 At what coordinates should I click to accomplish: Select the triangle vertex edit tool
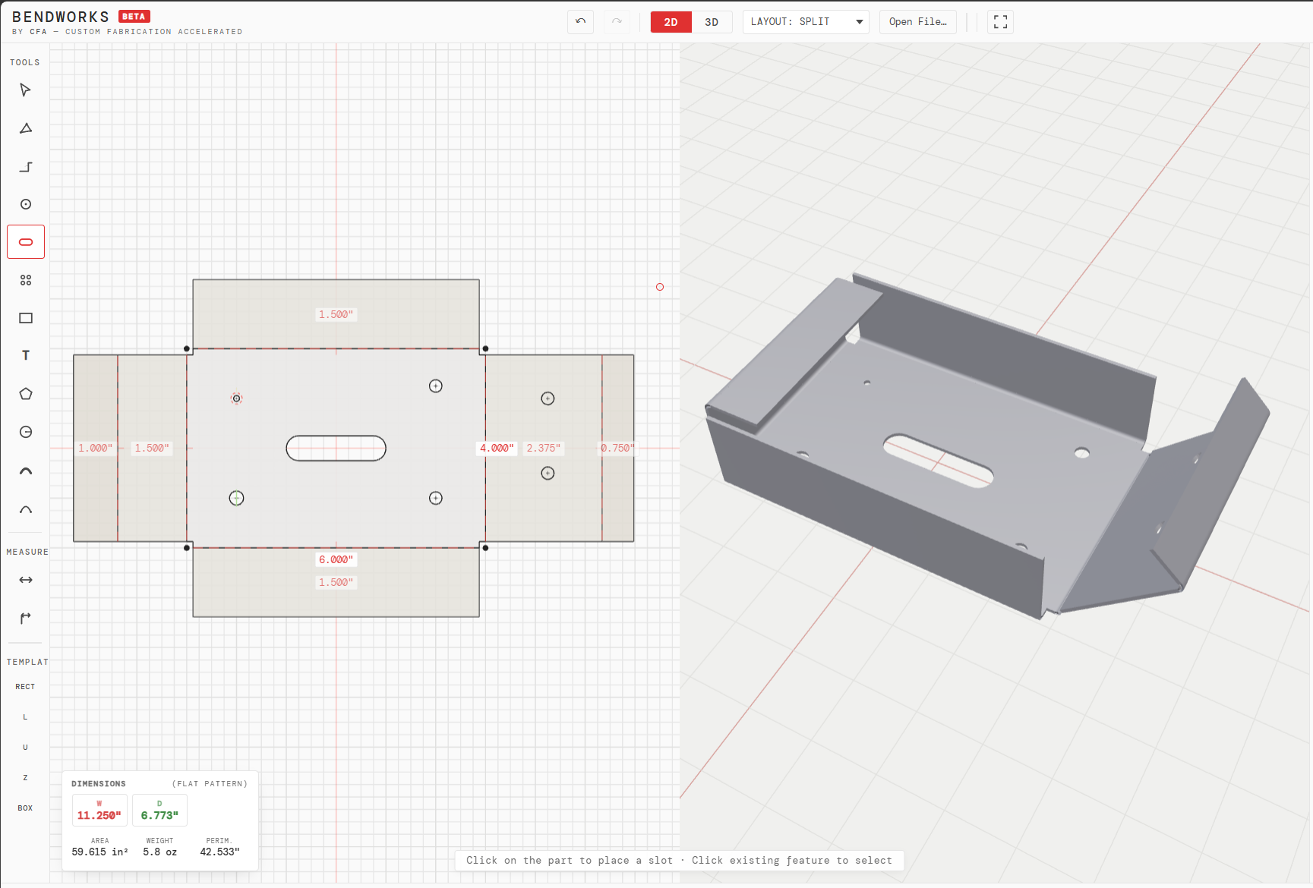tap(26, 128)
